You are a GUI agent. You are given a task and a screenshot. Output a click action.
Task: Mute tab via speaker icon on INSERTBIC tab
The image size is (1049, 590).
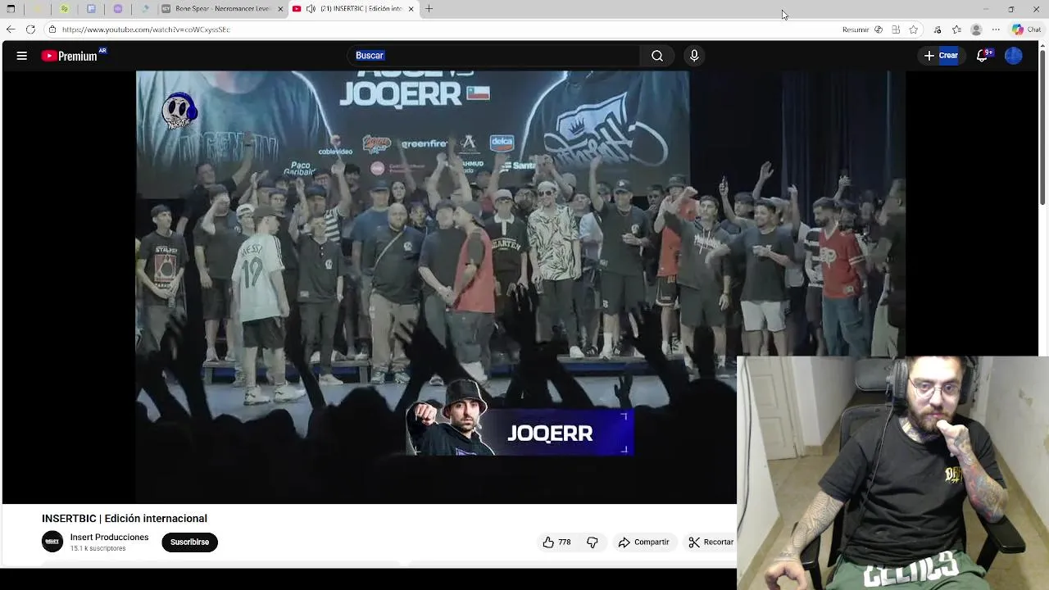[x=311, y=9]
